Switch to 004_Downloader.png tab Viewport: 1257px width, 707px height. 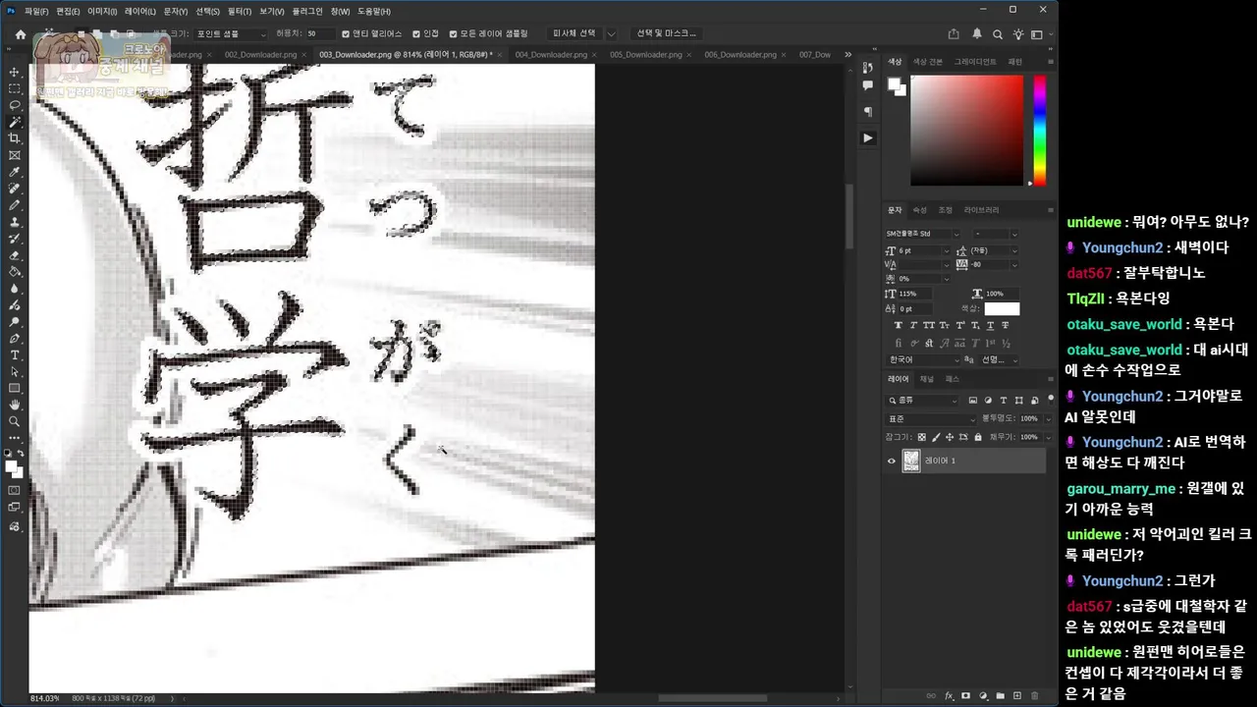click(551, 54)
